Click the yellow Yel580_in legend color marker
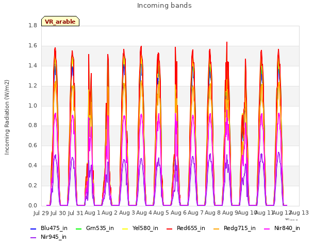 (125, 228)
